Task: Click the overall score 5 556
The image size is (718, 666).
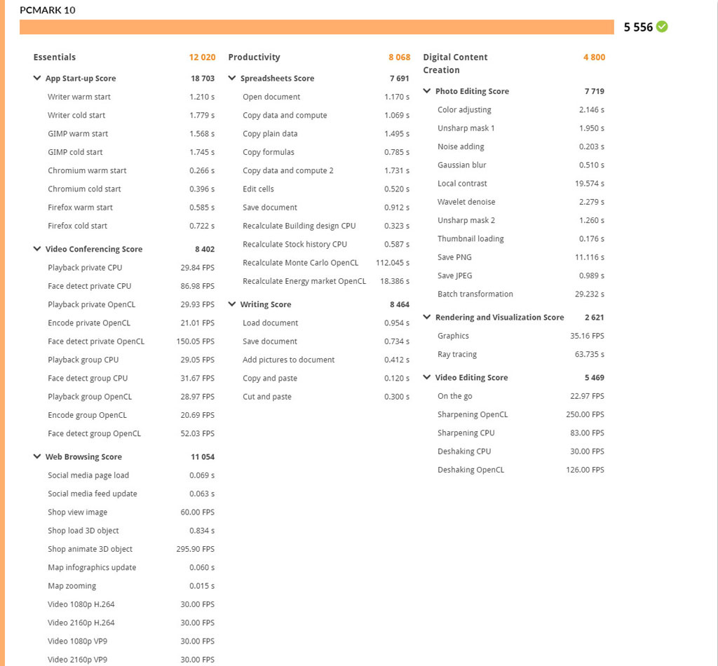Action: point(638,27)
